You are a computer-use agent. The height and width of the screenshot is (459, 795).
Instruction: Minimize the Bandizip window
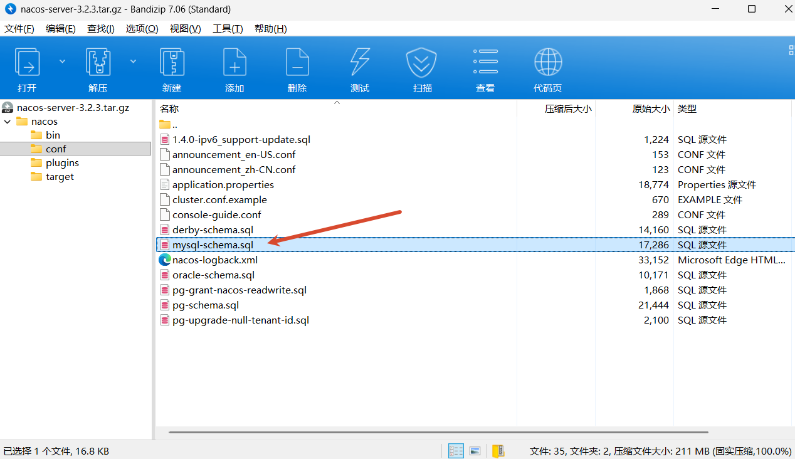(717, 9)
